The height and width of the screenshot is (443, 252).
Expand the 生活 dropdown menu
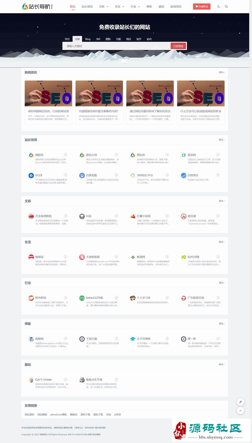pyautogui.click(x=119, y=7)
